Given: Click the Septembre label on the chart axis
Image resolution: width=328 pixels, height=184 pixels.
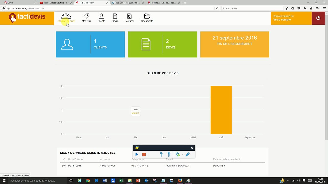Looking at the screenshot, I should 250,137.
